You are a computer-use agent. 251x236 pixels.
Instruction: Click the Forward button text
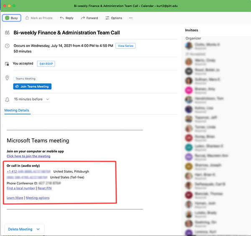(92, 18)
